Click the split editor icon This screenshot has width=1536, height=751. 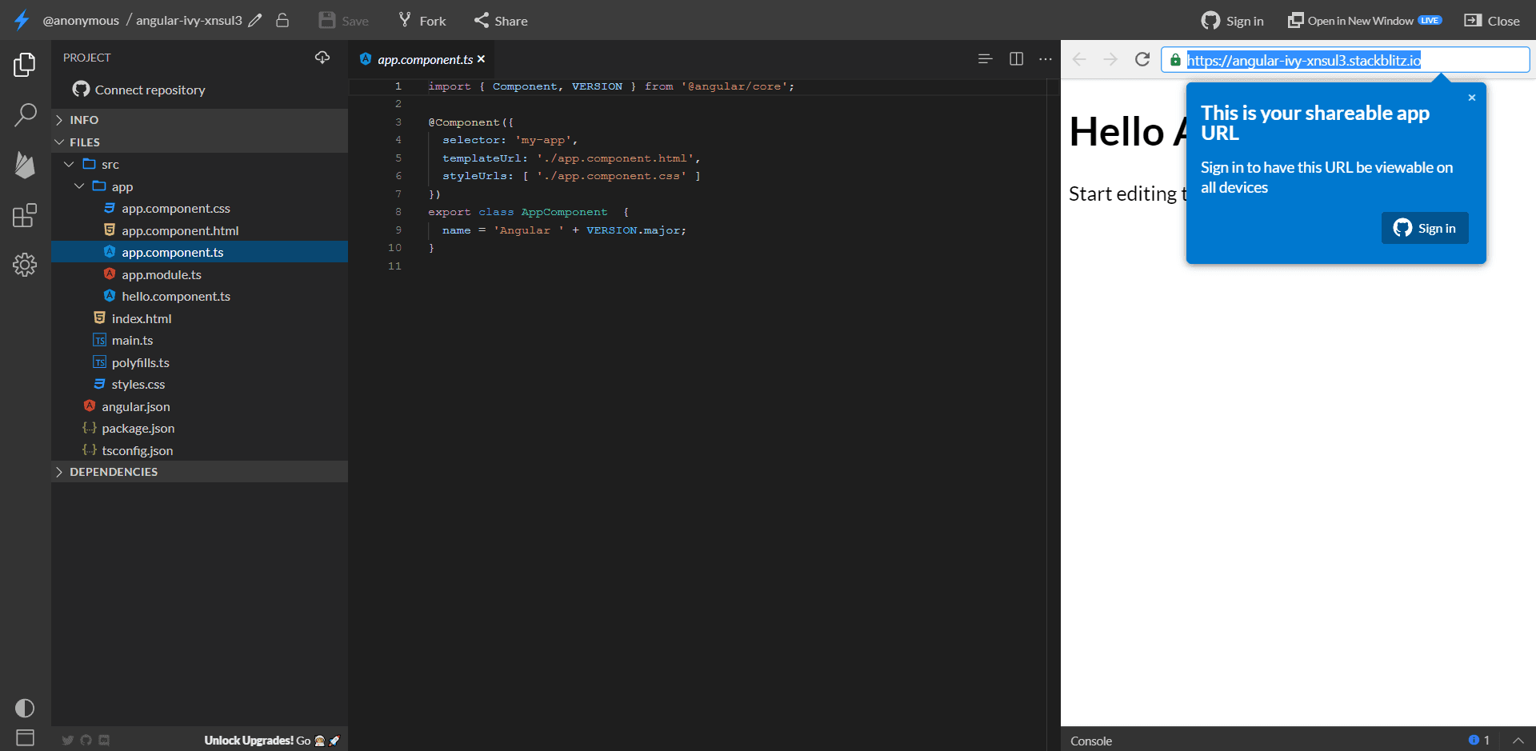(x=1016, y=59)
